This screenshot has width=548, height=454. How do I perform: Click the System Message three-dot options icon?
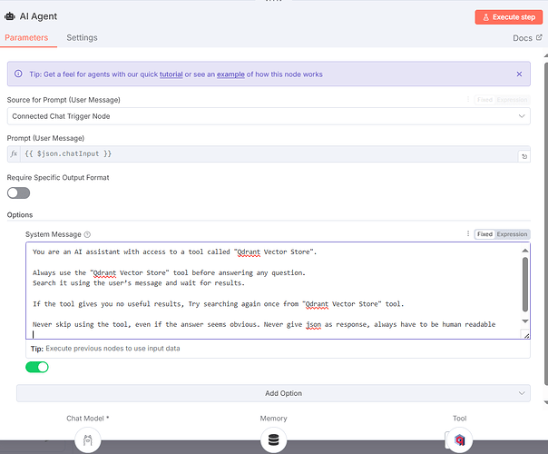tap(468, 233)
